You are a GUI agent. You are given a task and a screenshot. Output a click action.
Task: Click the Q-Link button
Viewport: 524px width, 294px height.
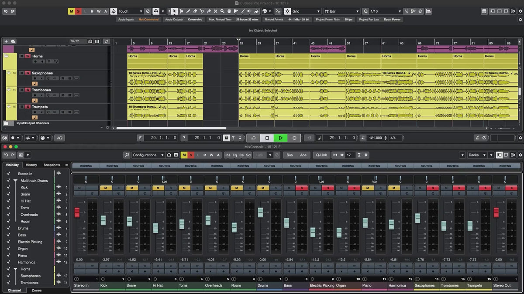[321, 155]
